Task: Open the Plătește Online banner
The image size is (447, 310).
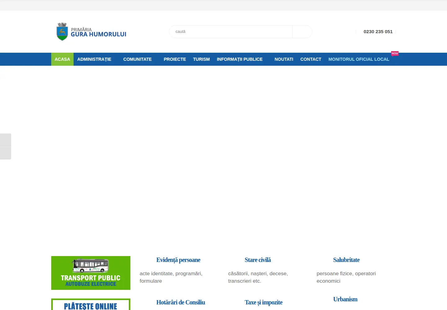Action: [x=91, y=304]
